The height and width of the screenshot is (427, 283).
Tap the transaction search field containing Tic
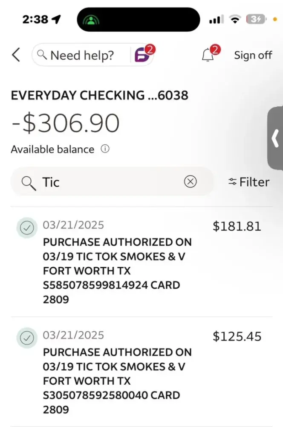tap(111, 182)
